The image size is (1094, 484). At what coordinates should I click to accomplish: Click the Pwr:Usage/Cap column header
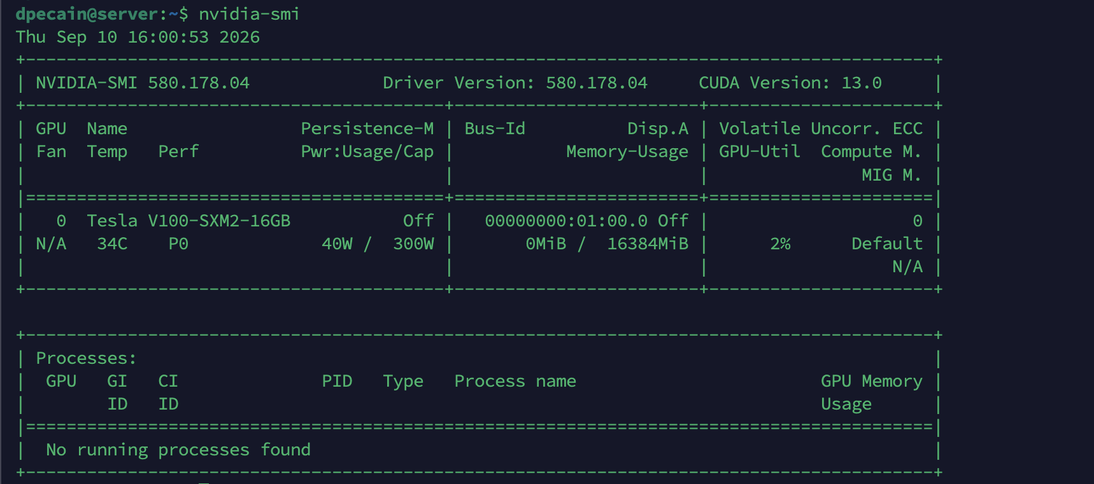pyautogui.click(x=367, y=152)
